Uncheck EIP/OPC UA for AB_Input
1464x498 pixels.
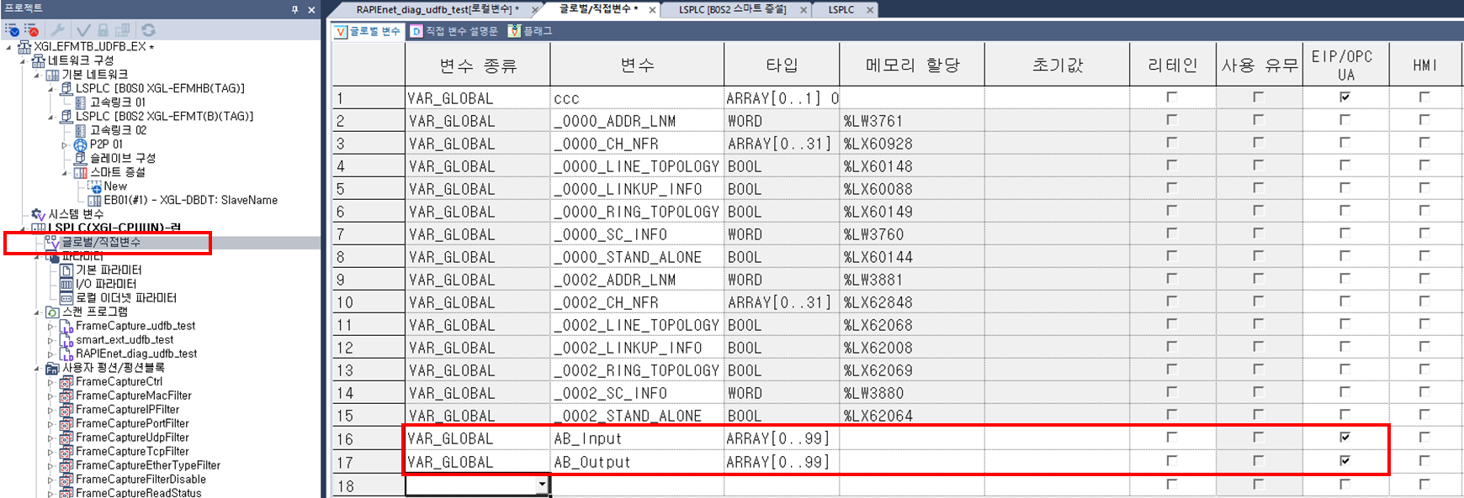[x=1345, y=438]
